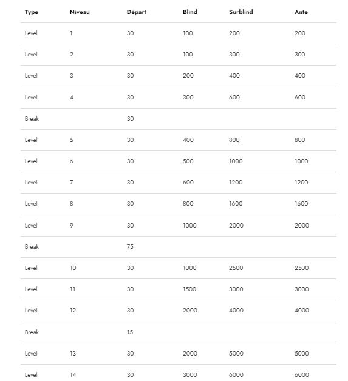Click the Niveau number 14
Screen dimensions: 348x381
(x=73, y=375)
